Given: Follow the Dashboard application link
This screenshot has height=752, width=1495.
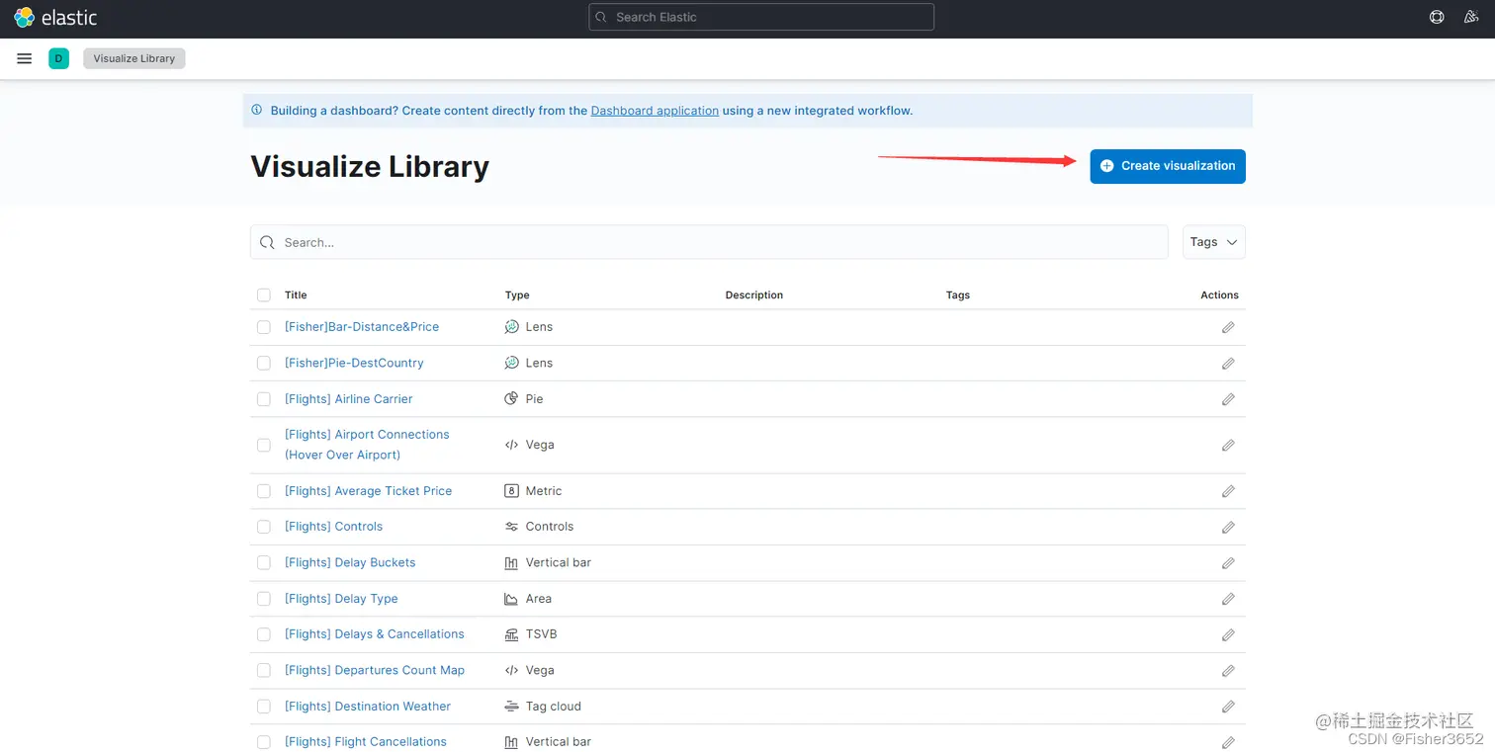Looking at the screenshot, I should click(655, 111).
